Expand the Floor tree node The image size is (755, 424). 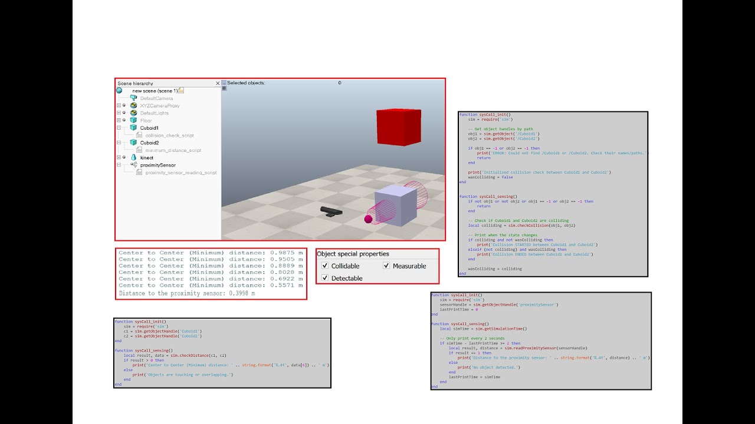pyautogui.click(x=119, y=120)
